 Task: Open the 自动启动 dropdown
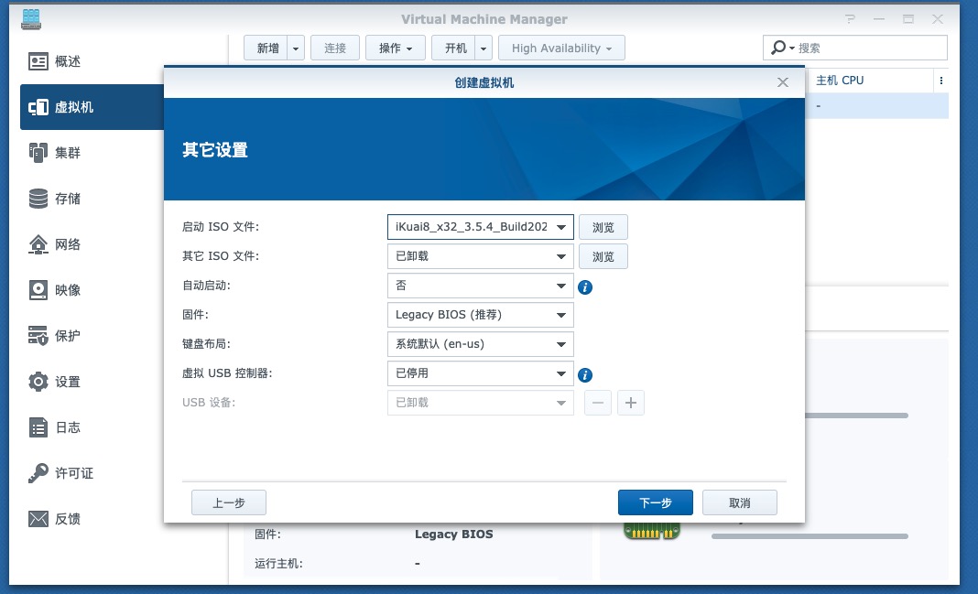coord(480,286)
